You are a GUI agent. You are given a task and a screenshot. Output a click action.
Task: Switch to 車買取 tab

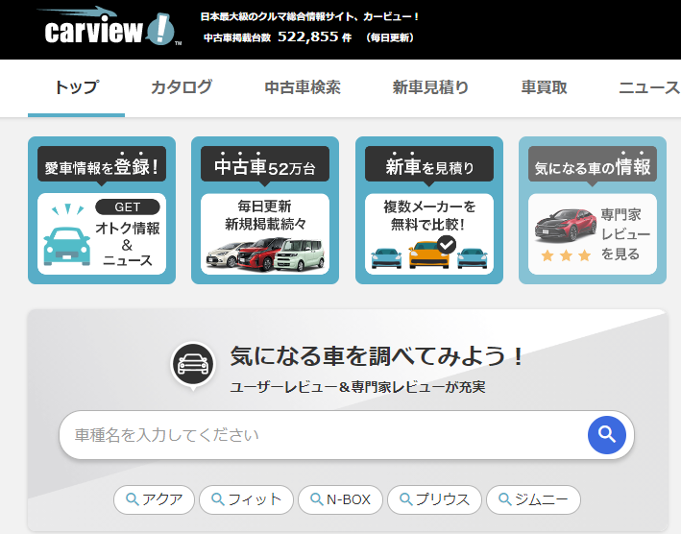pyautogui.click(x=545, y=87)
